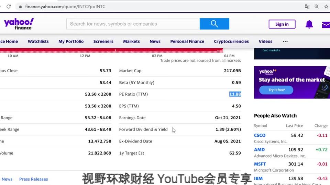
Task: Open the Mail envelope icon
Action: [x=326, y=25]
